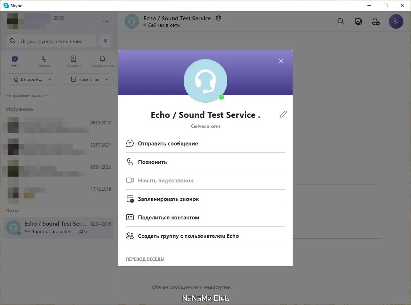Screen dimensions: 411x305
Task: Open Echo / Sound Test Service chat entry
Action: 59,227
